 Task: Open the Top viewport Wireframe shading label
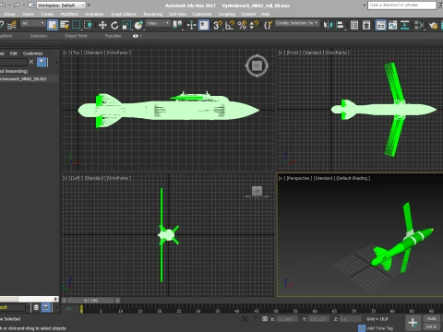coord(119,53)
